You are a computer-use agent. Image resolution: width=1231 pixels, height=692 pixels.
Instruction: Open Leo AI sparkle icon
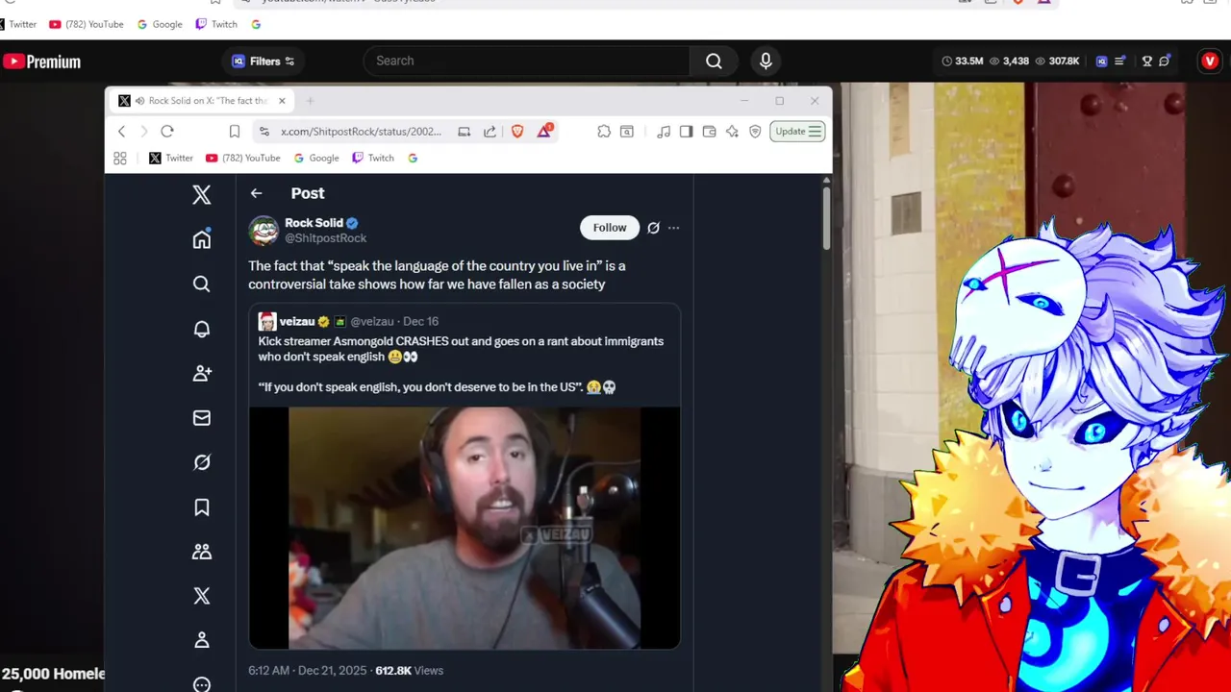point(732,132)
